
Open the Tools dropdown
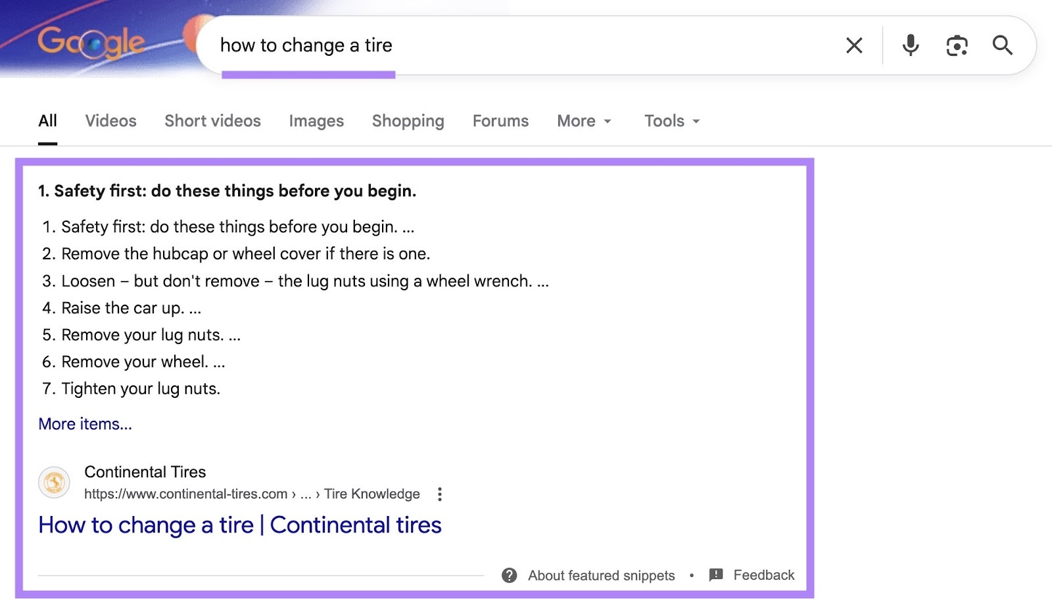click(671, 121)
